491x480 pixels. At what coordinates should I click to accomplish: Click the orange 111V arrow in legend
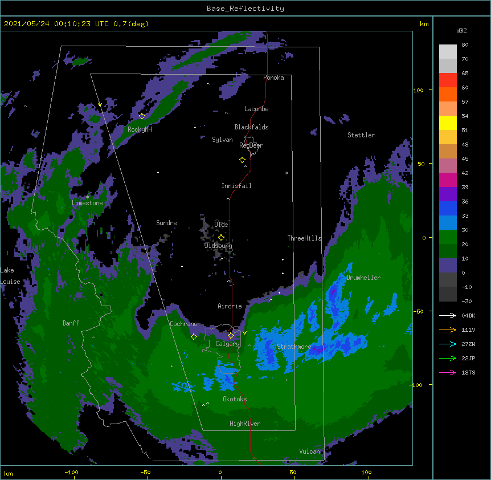(x=448, y=330)
